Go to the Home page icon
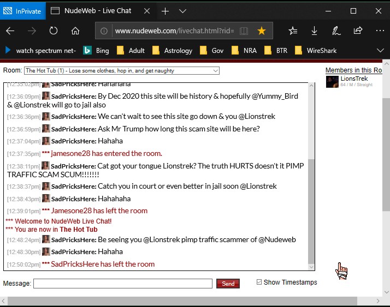Viewport: 390px width, 307px height. [x=75, y=31]
